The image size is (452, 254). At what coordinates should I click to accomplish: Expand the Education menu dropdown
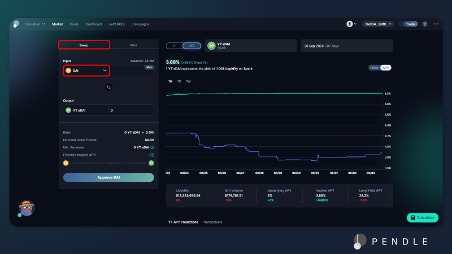tap(34, 24)
